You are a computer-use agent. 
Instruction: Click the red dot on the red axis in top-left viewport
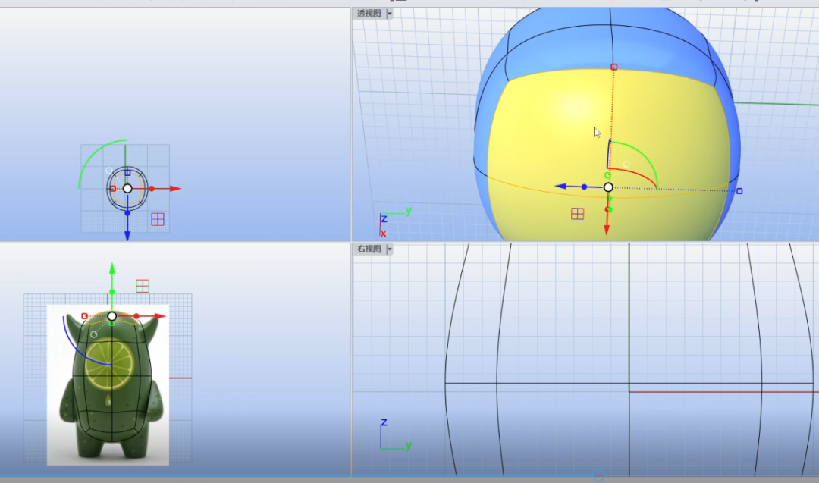(x=152, y=189)
